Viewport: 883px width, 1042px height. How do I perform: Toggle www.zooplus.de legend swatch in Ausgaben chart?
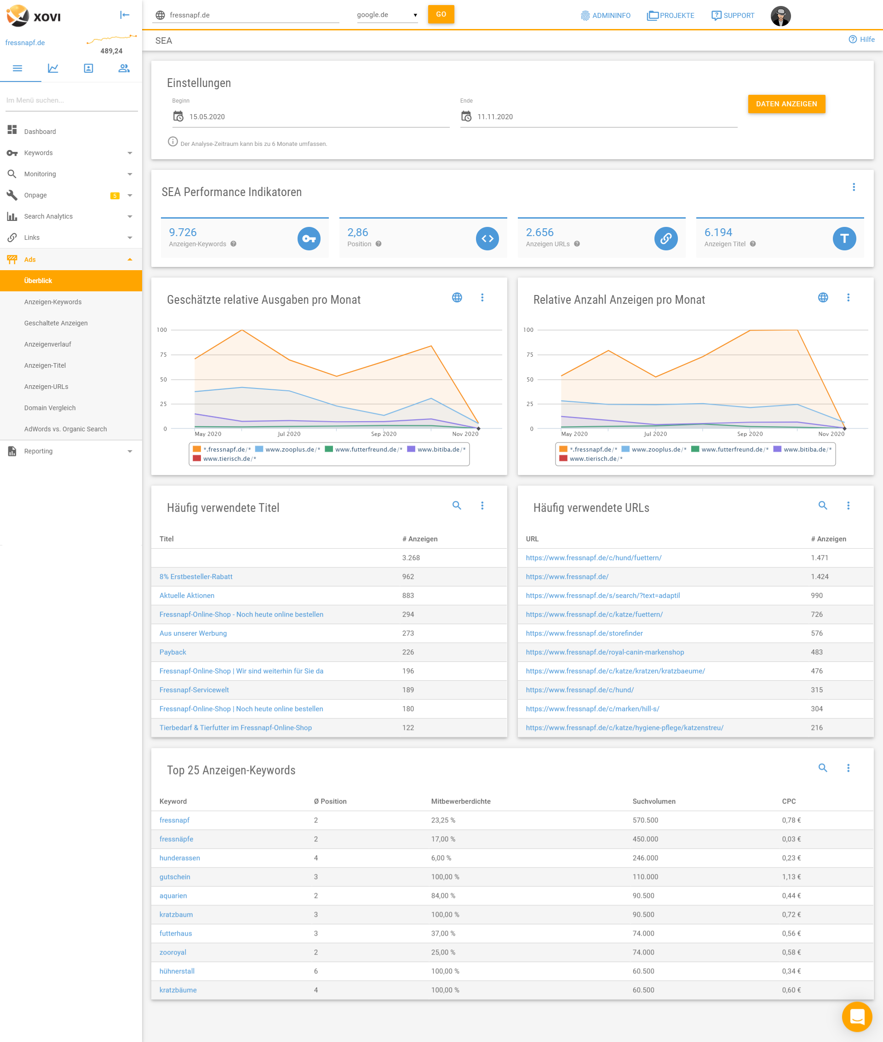point(259,449)
